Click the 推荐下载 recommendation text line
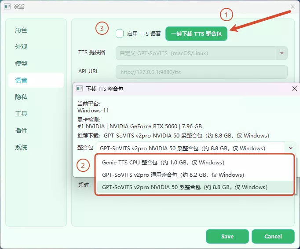 (x=173, y=136)
